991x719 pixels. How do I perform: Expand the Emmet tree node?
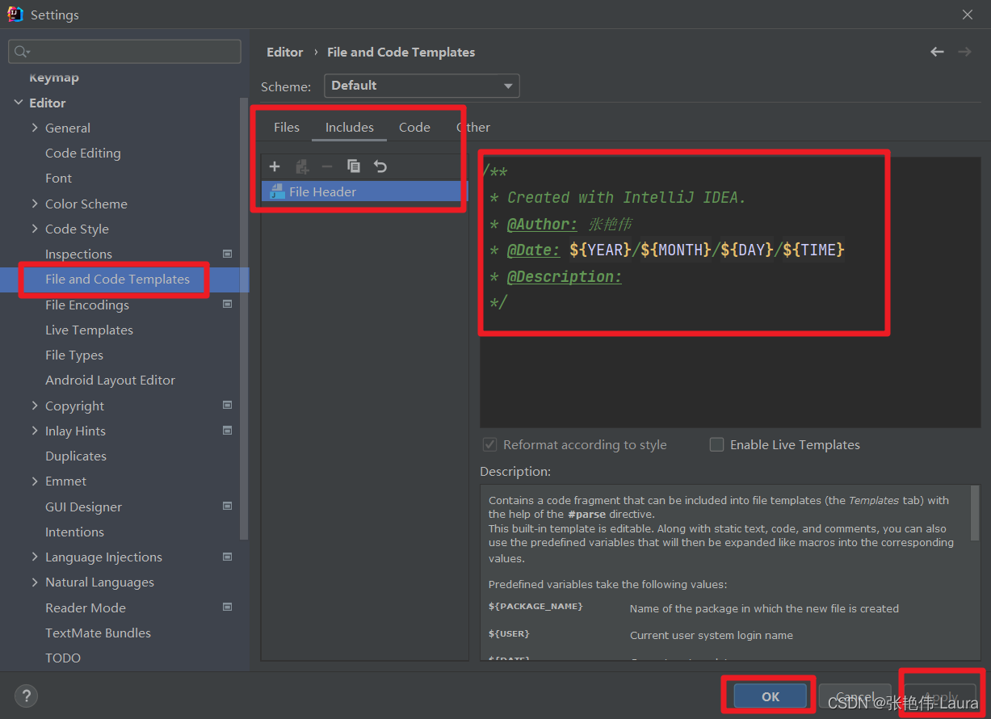point(35,481)
